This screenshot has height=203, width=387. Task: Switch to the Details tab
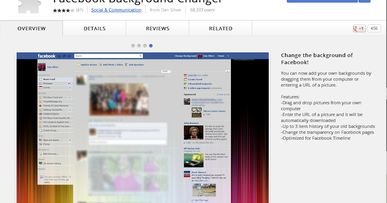[95, 28]
